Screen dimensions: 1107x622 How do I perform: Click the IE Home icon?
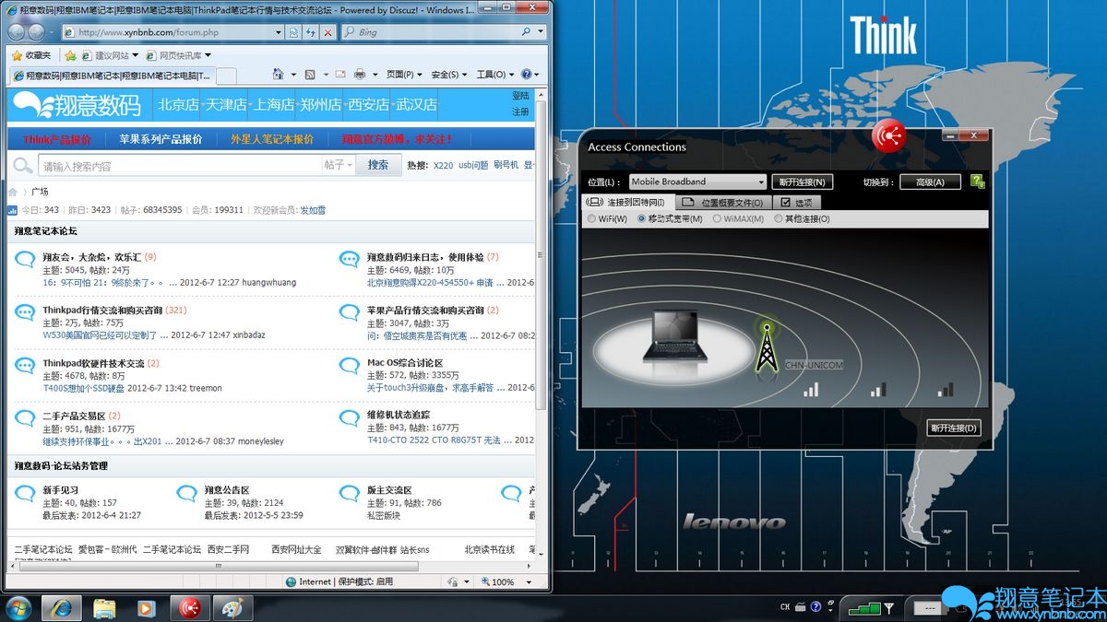coord(278,75)
